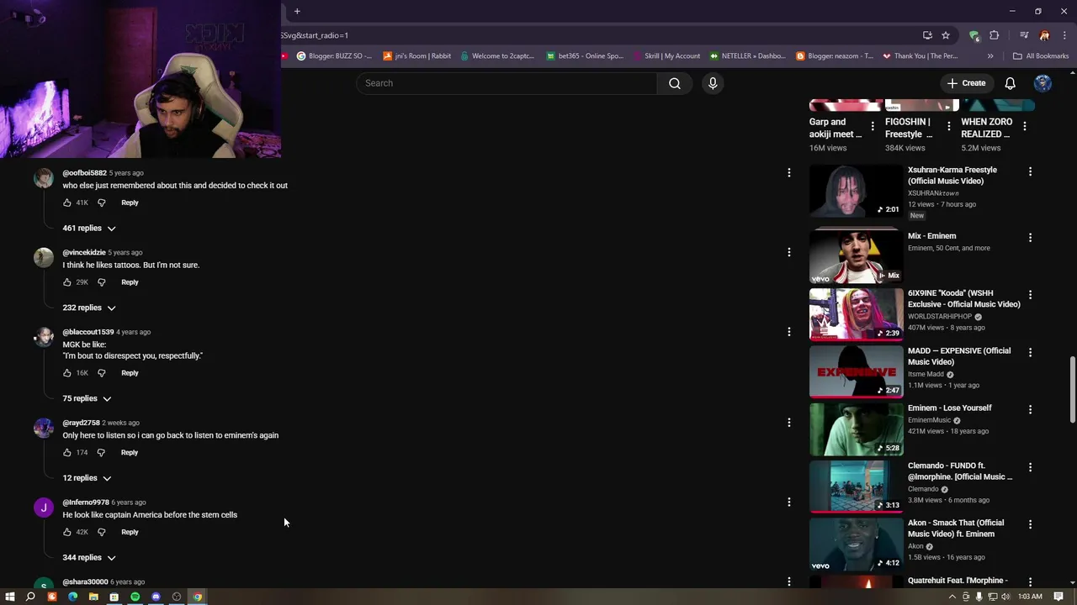Screen dimensions: 1077x605
Task: Open a new browser tab with plus icon
Action: pyautogui.click(x=297, y=11)
